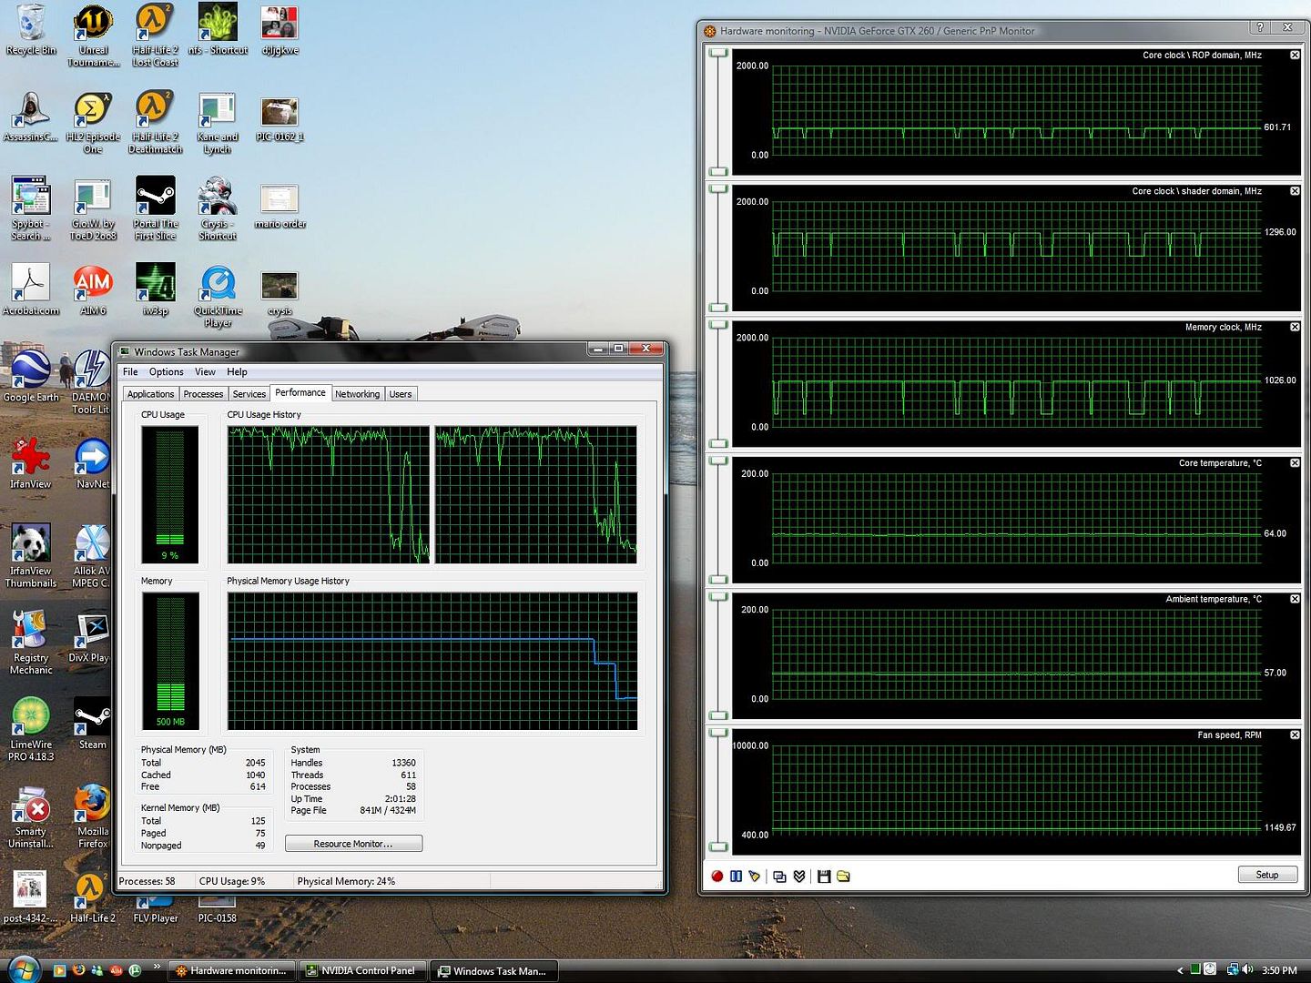Select the Mozilla Firefox desktop icon
Viewport: 1311px width, 983px height.
pos(93,816)
